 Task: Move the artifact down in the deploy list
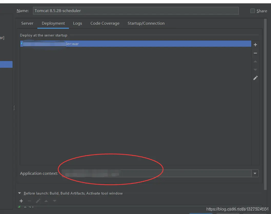[x=255, y=70]
